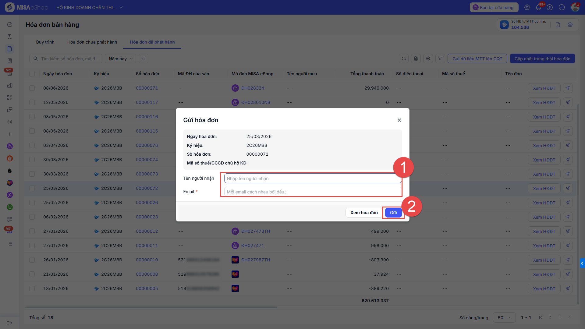Open the rows per page dropdown showing 50
Screen dimensions: 585x329
tap(504, 318)
